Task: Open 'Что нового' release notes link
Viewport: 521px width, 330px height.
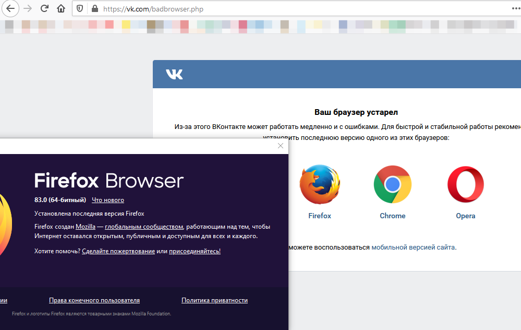Action: 107,200
